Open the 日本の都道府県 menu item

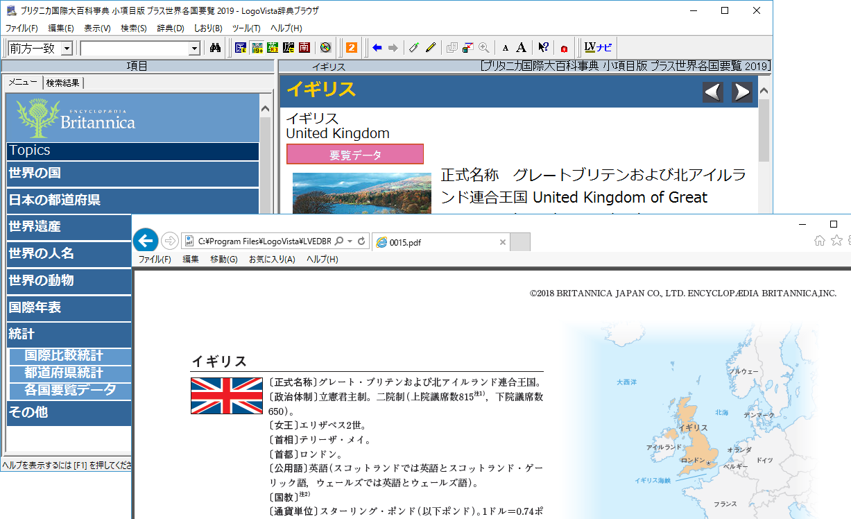coord(133,201)
